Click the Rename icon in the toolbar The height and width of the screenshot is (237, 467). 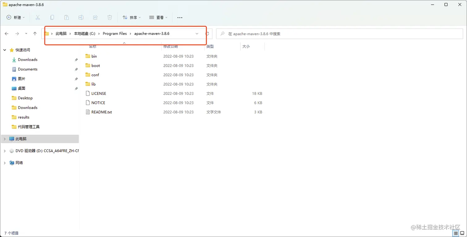point(81,18)
